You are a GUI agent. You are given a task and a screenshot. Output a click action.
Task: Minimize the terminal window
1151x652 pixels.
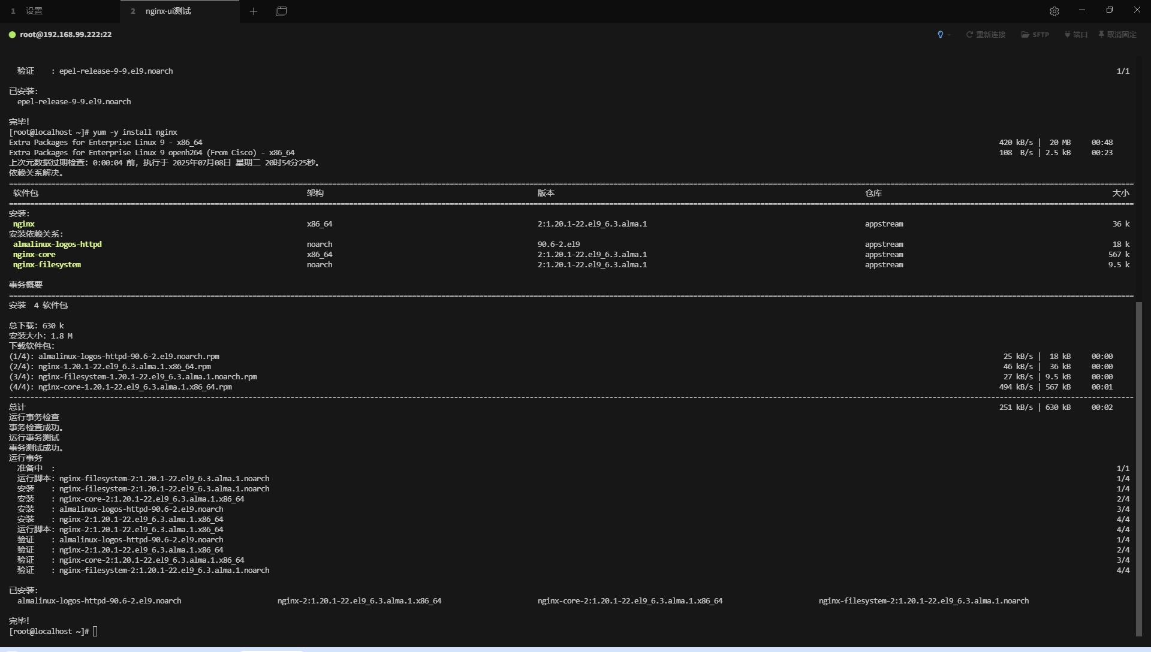pyautogui.click(x=1082, y=10)
